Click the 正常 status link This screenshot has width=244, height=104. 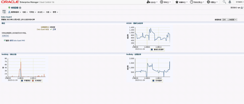[54, 29]
